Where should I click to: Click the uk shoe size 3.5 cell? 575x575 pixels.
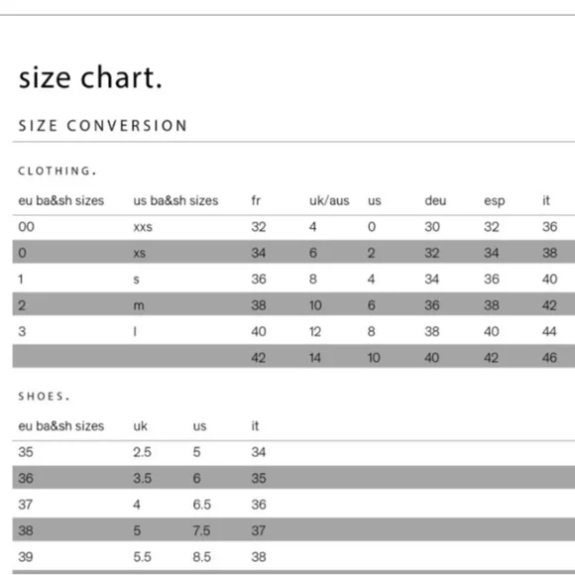[x=143, y=478]
